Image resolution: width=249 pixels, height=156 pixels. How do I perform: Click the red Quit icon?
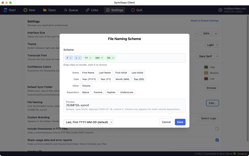tap(133, 10)
